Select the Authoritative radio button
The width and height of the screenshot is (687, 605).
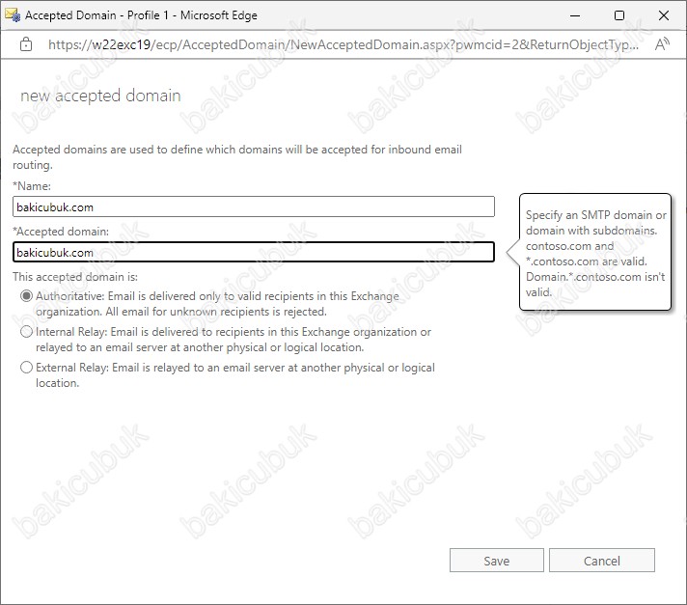26,296
